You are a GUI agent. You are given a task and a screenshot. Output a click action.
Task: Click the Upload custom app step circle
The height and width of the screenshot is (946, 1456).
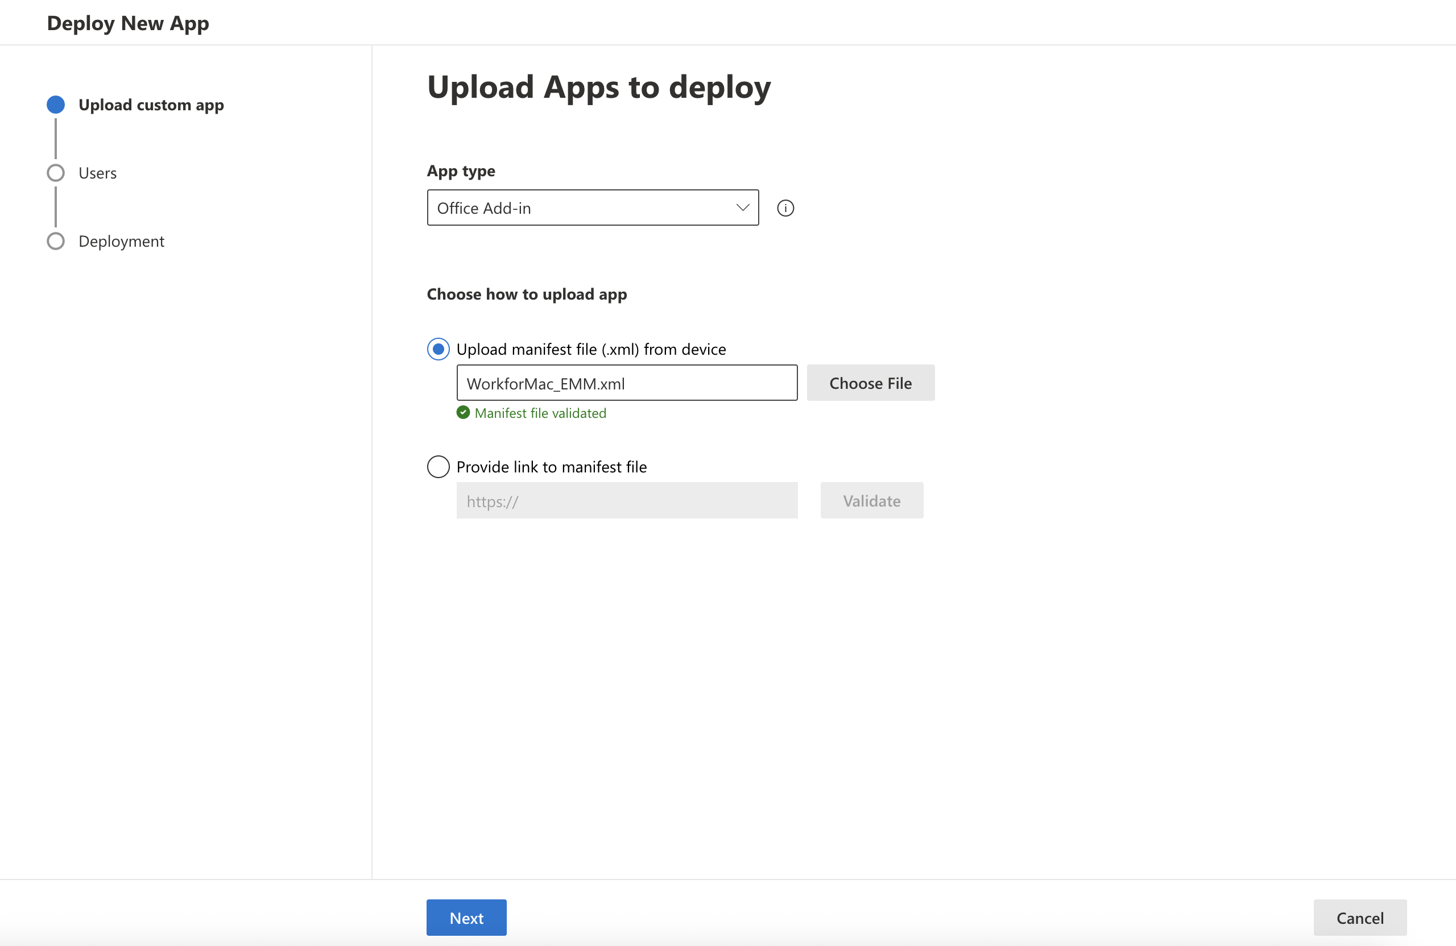pyautogui.click(x=56, y=105)
